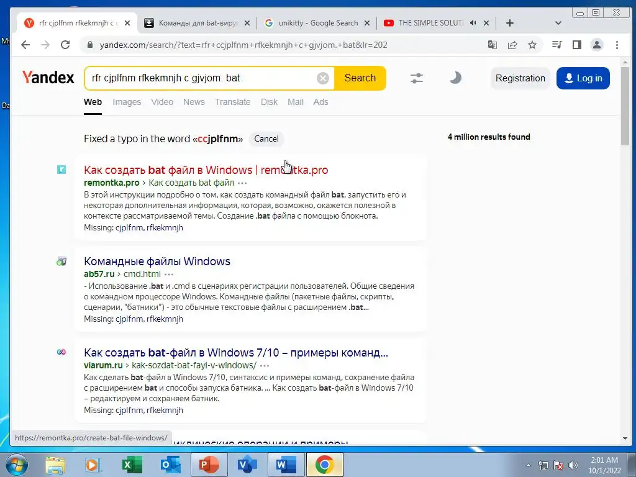
Task: Open the Images search tab
Action: click(x=127, y=102)
